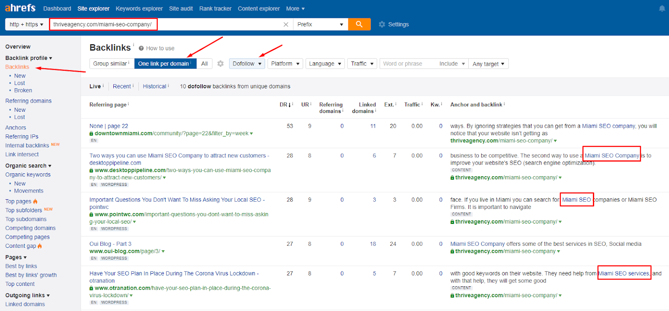Viewport: 669px width, 311px height.
Task: Run search with the orange magnifier button
Action: (x=359, y=24)
